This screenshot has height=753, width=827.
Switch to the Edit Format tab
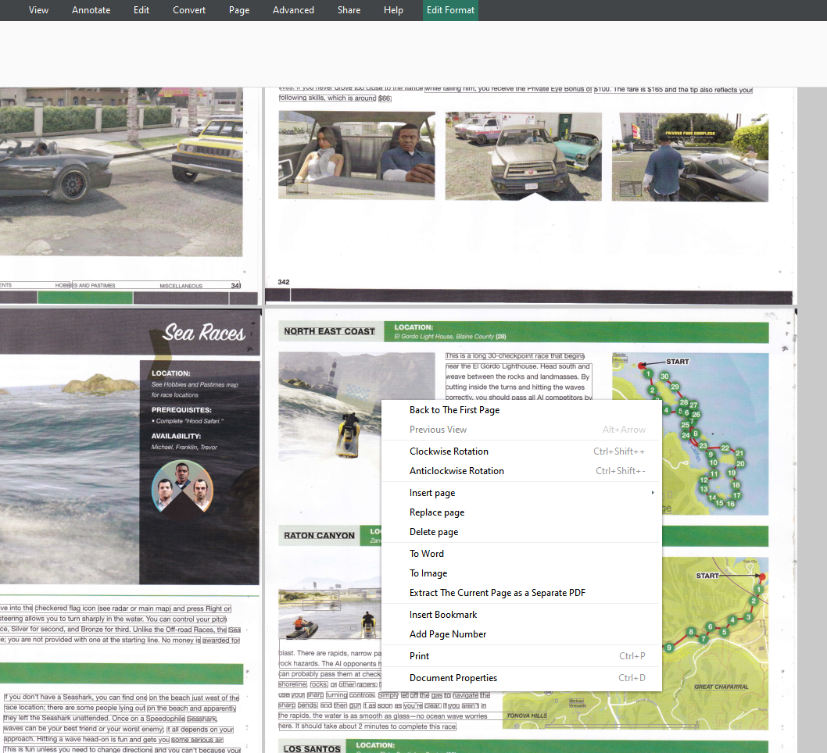[x=450, y=10]
